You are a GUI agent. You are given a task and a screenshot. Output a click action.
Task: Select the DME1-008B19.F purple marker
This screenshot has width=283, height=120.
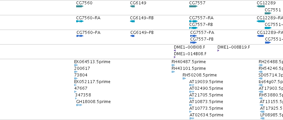pos(218,51)
